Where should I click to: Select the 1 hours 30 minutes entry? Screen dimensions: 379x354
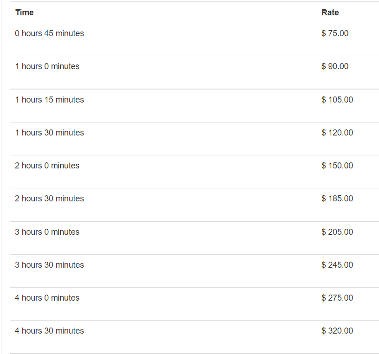(x=50, y=133)
